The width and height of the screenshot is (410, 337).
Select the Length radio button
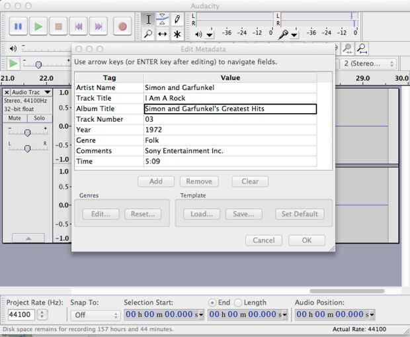(238, 303)
